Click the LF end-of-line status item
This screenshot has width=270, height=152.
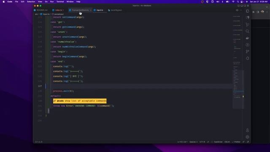[208, 142]
